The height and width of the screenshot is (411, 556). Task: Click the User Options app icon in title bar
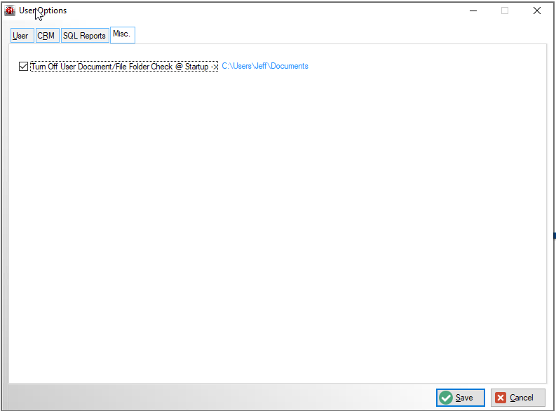tap(10, 11)
